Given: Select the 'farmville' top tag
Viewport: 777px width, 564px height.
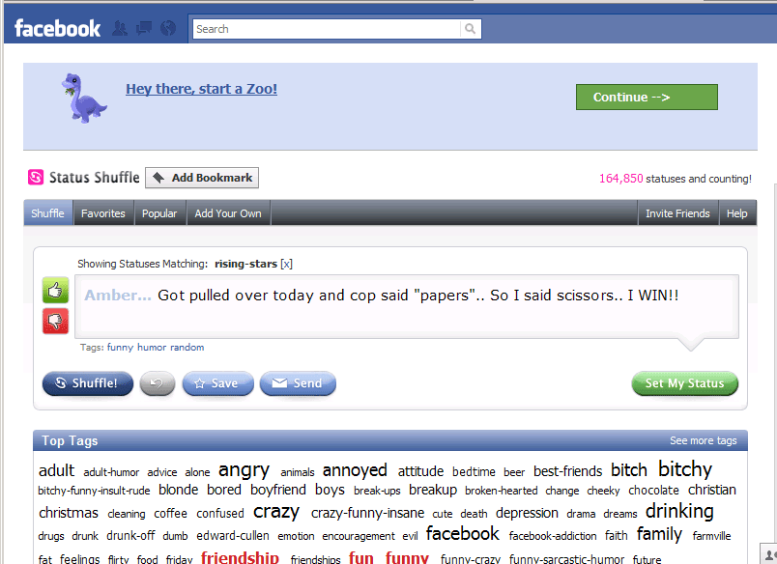Looking at the screenshot, I should 711,536.
